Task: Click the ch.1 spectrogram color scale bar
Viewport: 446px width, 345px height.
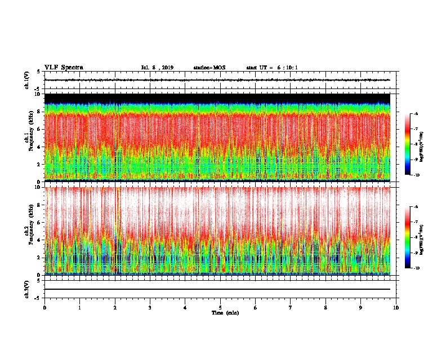Action: [408, 144]
